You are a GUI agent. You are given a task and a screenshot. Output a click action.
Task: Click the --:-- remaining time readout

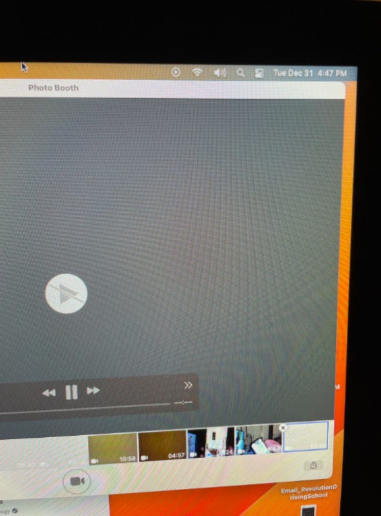coord(183,402)
